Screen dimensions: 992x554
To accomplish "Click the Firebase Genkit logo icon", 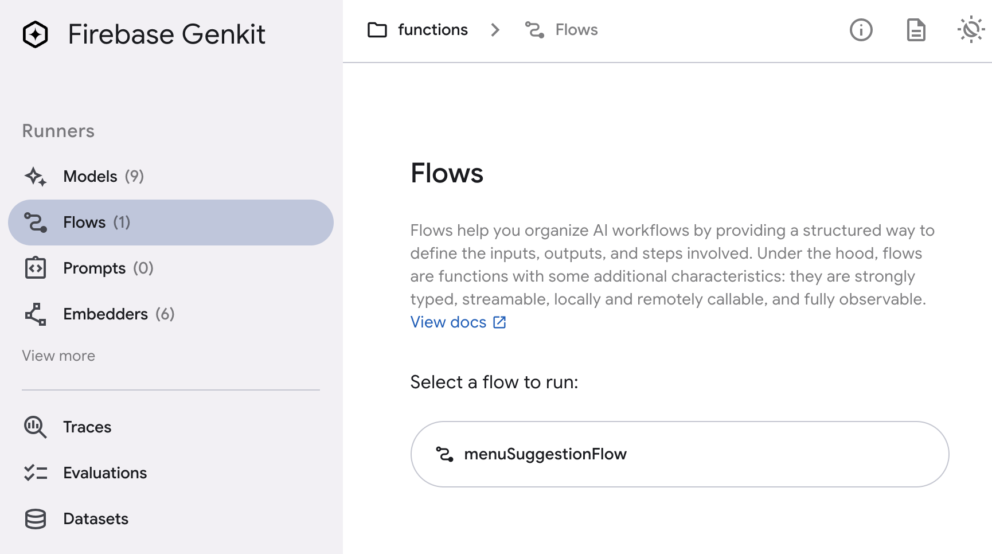I will coord(36,34).
